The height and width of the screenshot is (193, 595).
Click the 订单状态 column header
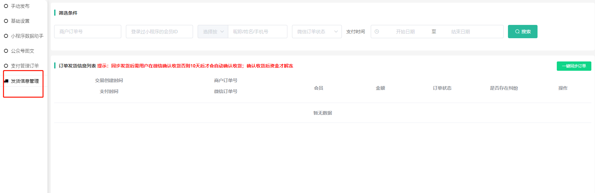click(x=442, y=88)
